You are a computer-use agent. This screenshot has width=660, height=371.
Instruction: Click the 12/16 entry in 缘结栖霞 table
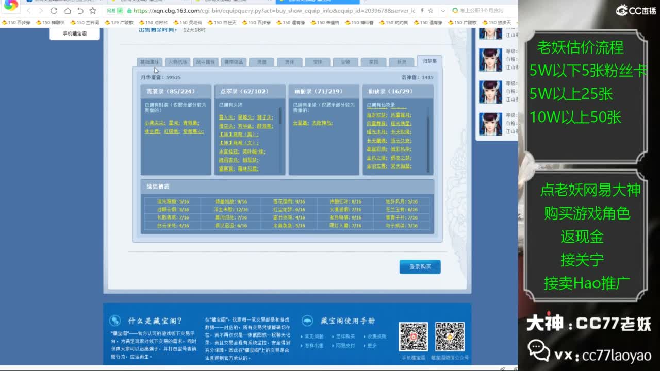232,210
